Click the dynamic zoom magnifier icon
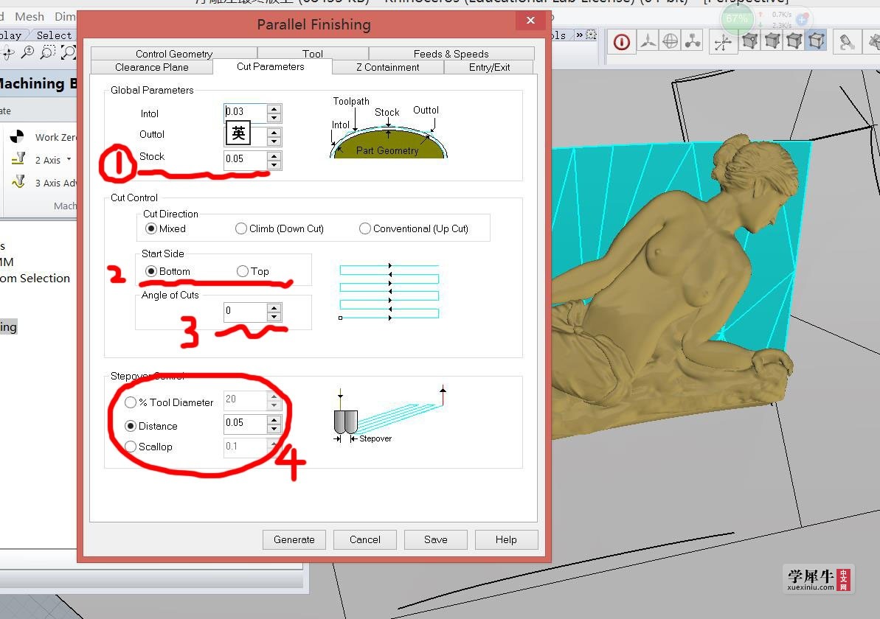880x619 pixels. click(27, 53)
